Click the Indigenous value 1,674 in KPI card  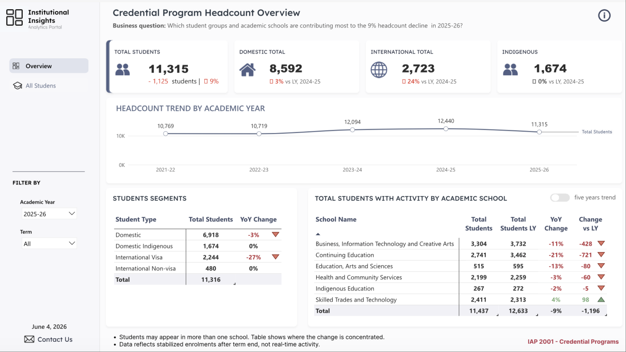coord(550,69)
